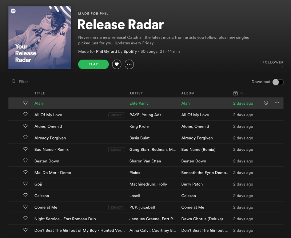Image resolution: width=291 pixels, height=238 pixels.
Task: Open artist Young Adz
Action: pyautogui.click(x=152, y=115)
